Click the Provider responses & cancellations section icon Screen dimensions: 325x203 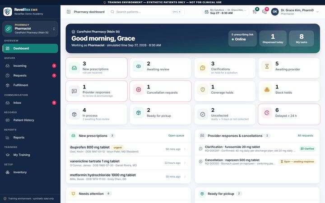(x=202, y=136)
